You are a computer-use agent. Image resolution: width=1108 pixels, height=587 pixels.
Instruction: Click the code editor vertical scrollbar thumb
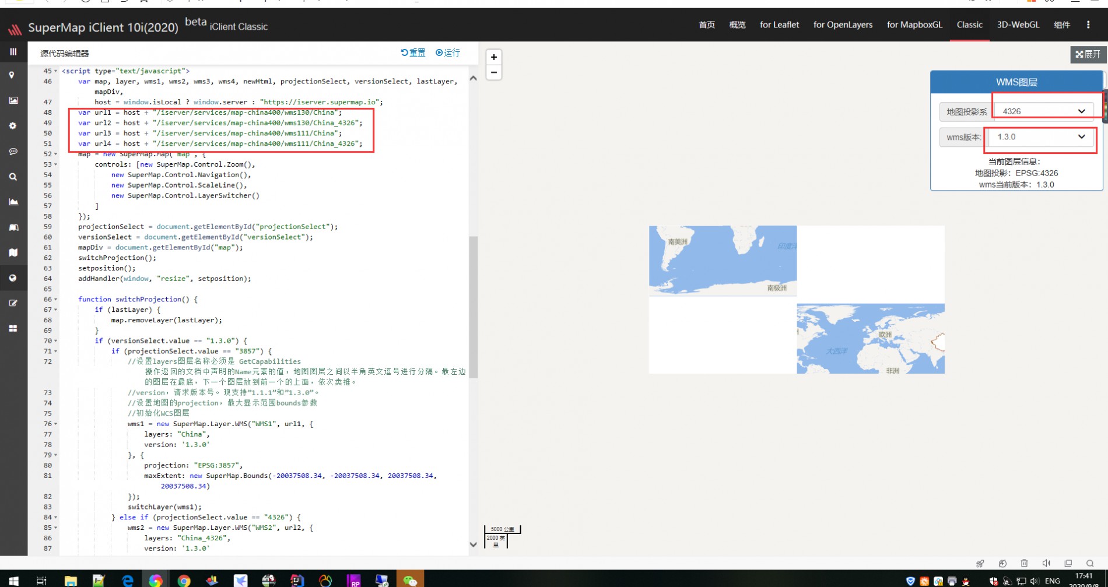coord(474,307)
